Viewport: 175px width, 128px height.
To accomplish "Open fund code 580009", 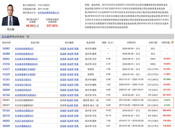I will pos(6,126).
